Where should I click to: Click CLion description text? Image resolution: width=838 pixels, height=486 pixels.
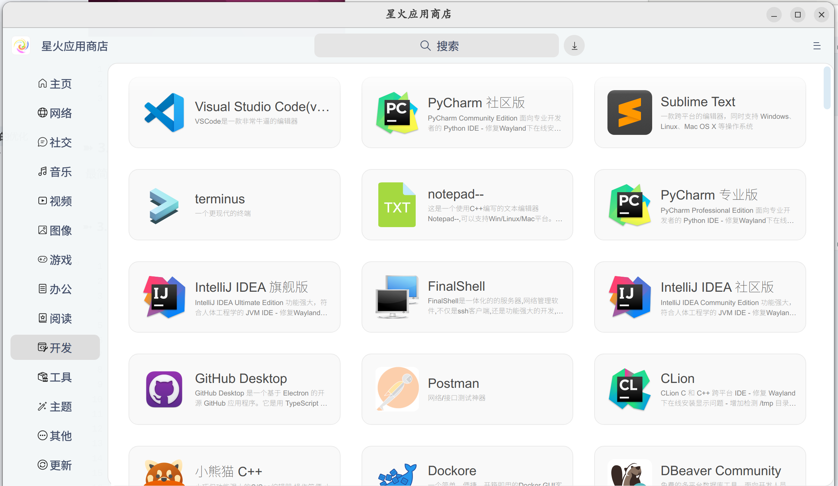click(x=728, y=398)
